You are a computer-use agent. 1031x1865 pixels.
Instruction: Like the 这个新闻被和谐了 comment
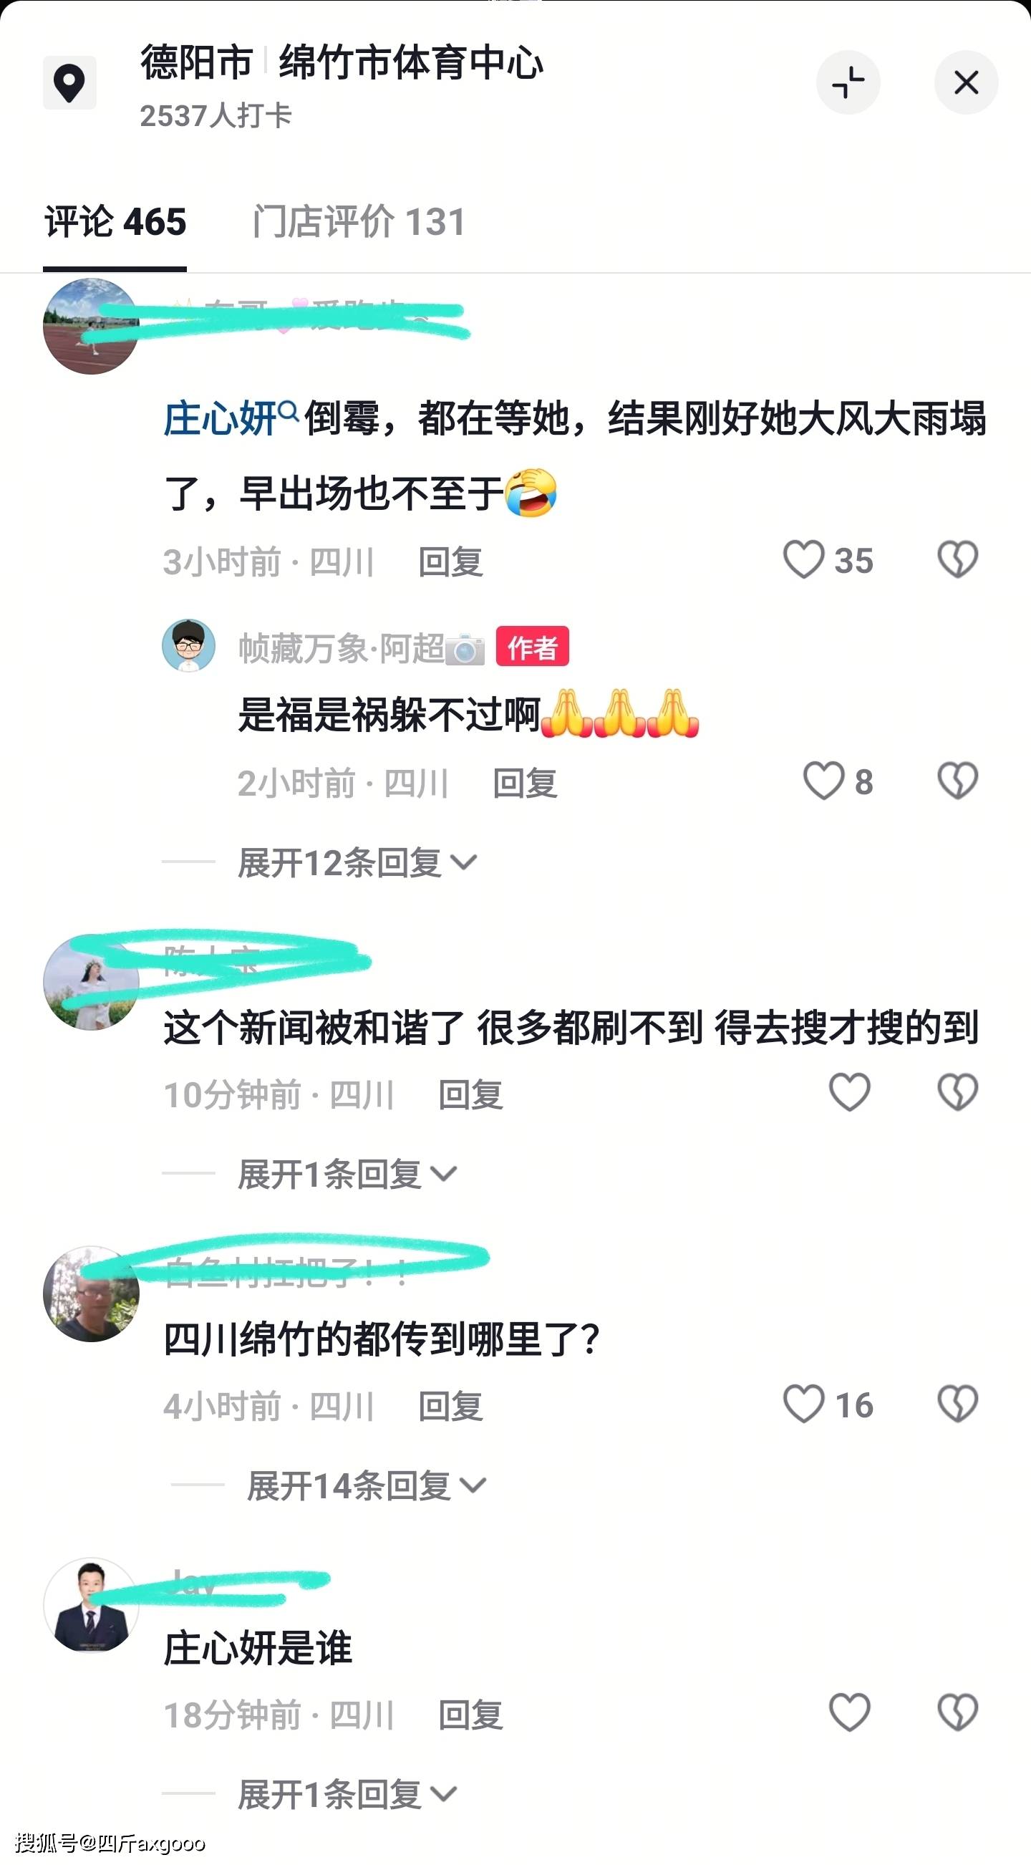[x=849, y=1092]
